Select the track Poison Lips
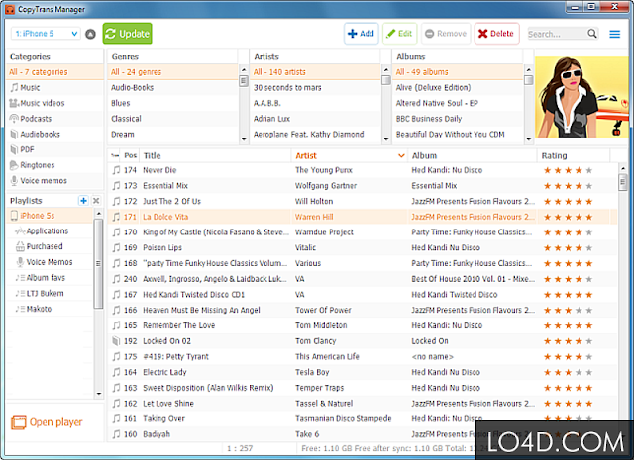This screenshot has width=634, height=460. (x=363, y=248)
